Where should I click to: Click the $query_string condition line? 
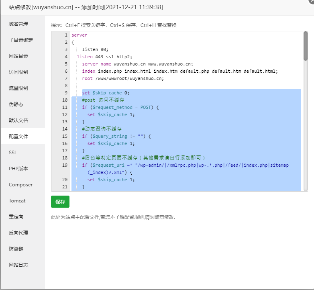116,136
